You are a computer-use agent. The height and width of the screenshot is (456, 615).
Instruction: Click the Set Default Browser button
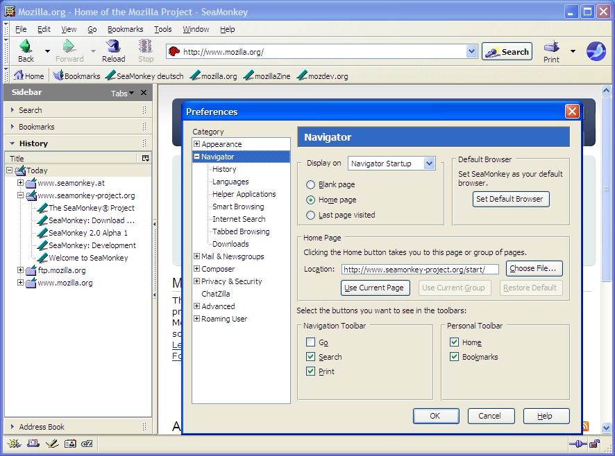coord(509,199)
